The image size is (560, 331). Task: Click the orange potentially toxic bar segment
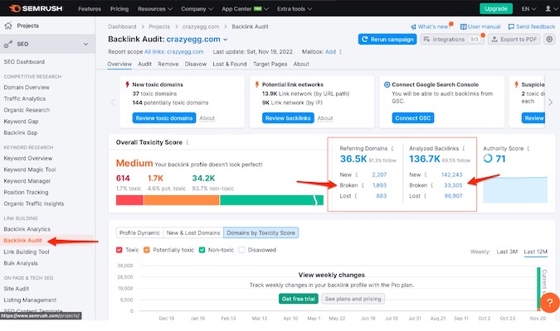pyautogui.click(x=182, y=200)
